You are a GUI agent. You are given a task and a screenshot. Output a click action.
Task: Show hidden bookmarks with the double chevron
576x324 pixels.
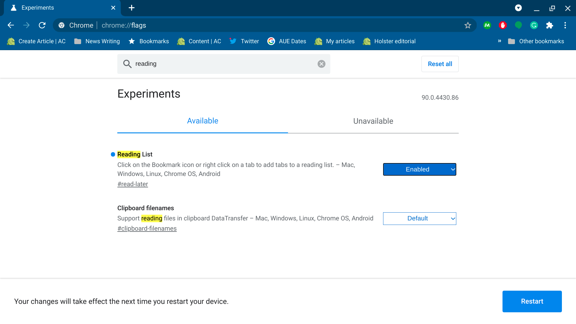(499, 41)
